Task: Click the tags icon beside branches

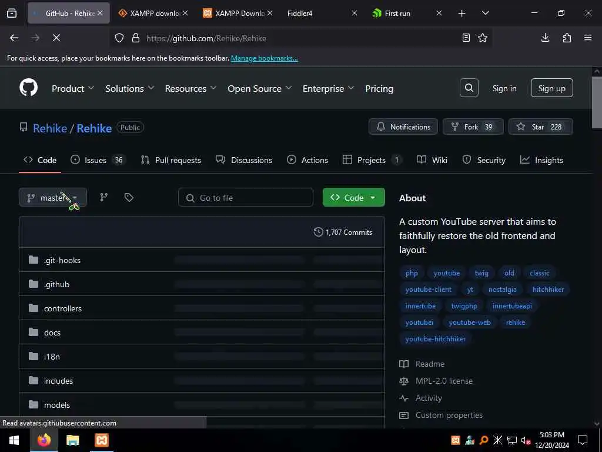Action: coord(129,197)
